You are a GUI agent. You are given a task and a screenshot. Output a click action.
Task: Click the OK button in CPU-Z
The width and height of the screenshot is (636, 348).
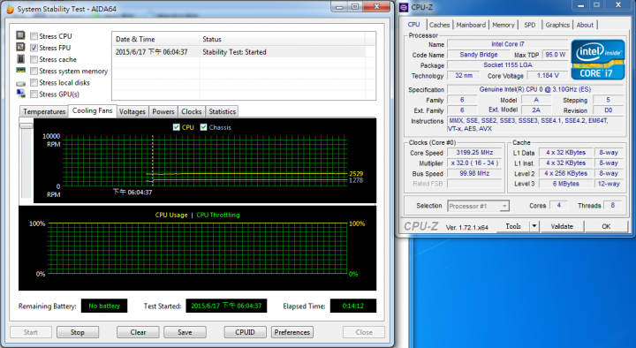(x=606, y=226)
